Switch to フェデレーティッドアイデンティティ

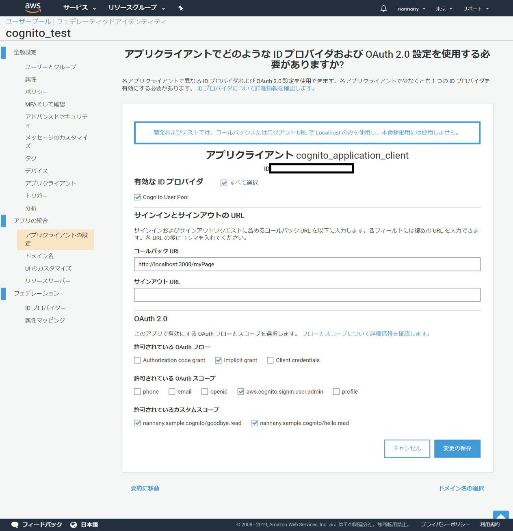(x=110, y=22)
